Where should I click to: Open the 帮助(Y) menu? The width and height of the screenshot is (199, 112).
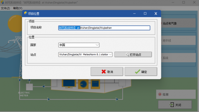click(18, 8)
